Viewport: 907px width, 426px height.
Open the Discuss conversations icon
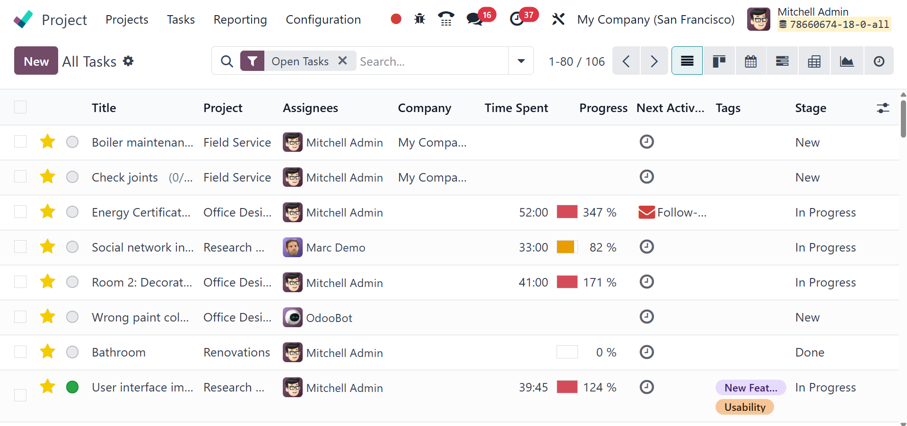pos(474,19)
